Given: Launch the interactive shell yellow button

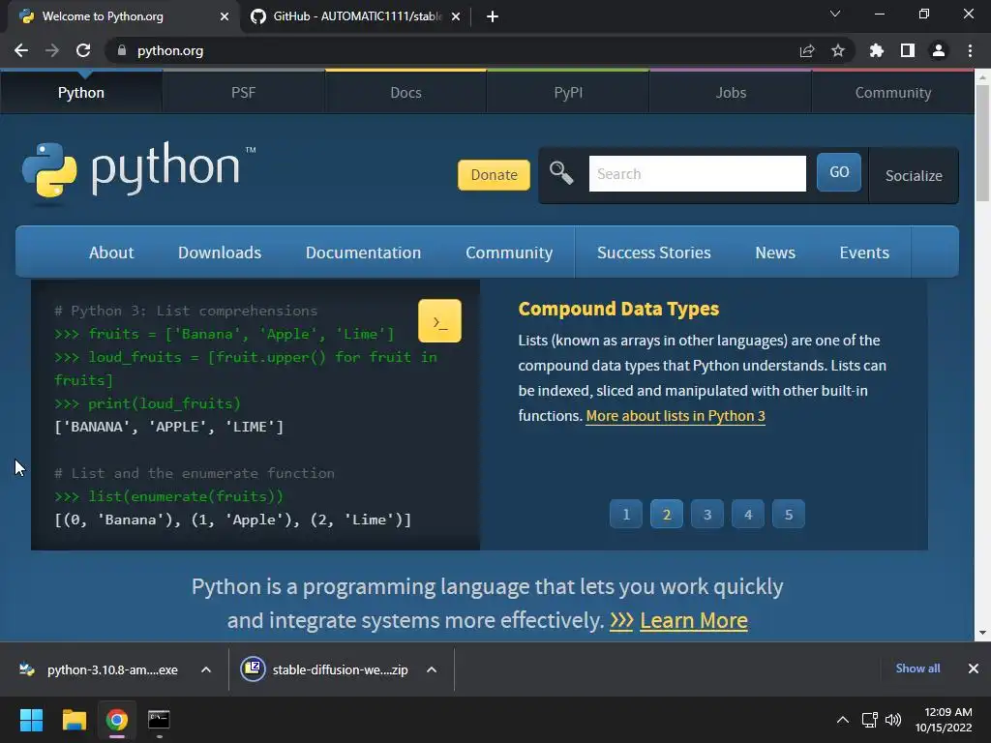Looking at the screenshot, I should [x=440, y=321].
